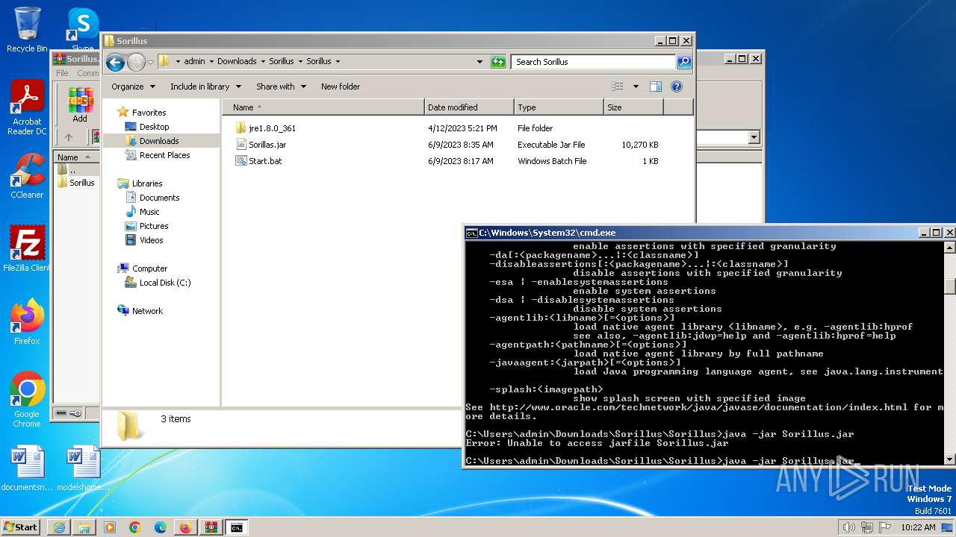
Task: Open the view options dropdown arrow
Action: point(636,87)
